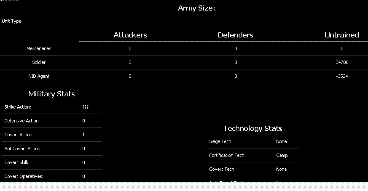Select the Strike Action label
Image resolution: width=368 pixels, height=191 pixels.
click(18, 107)
